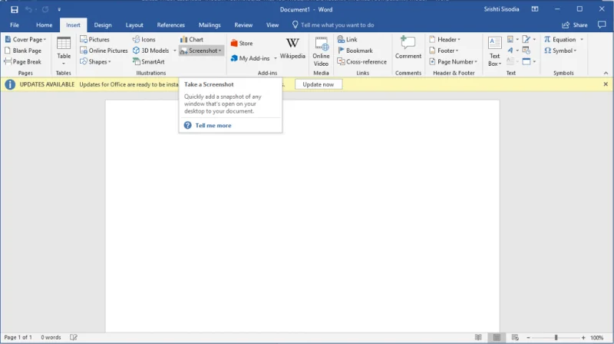This screenshot has height=344, width=614.
Task: Insert a Bookmark
Action: pos(355,51)
